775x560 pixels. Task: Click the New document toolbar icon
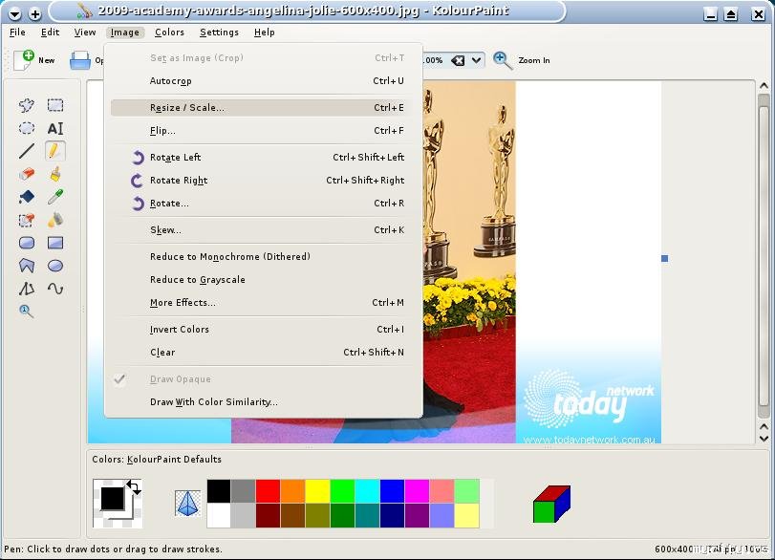click(24, 60)
